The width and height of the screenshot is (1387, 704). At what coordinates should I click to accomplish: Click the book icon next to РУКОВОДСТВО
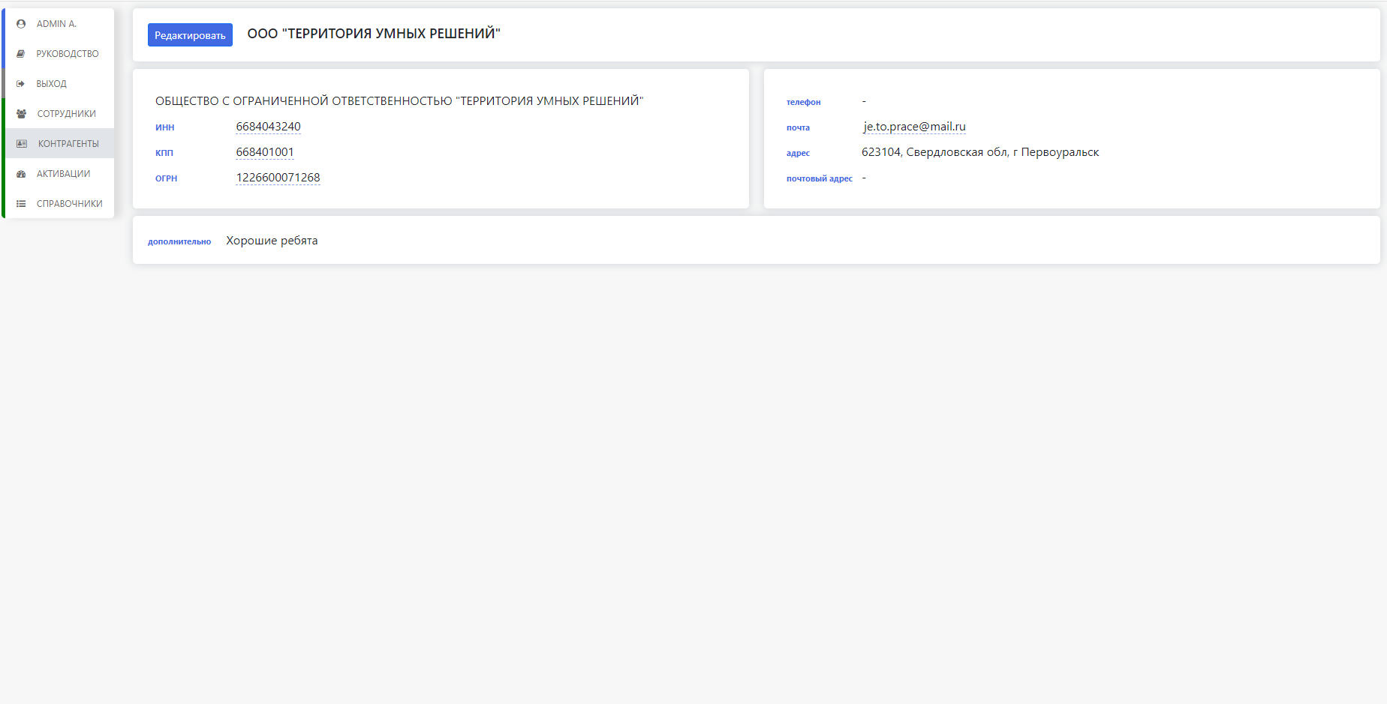click(x=21, y=54)
